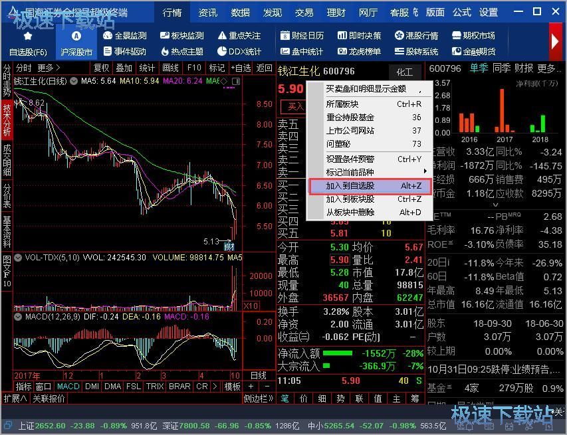Click 画线 drawing button
This screenshot has height=435, width=567.
tap(170, 68)
